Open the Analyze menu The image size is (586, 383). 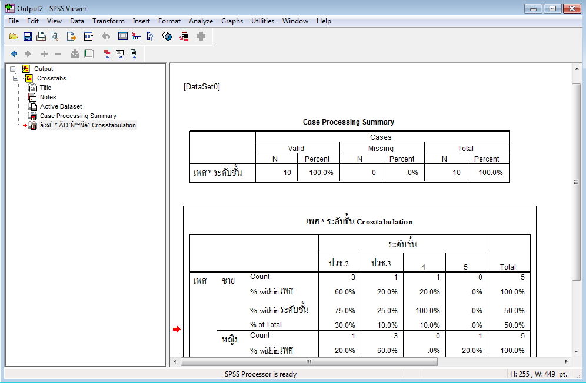[x=201, y=21]
